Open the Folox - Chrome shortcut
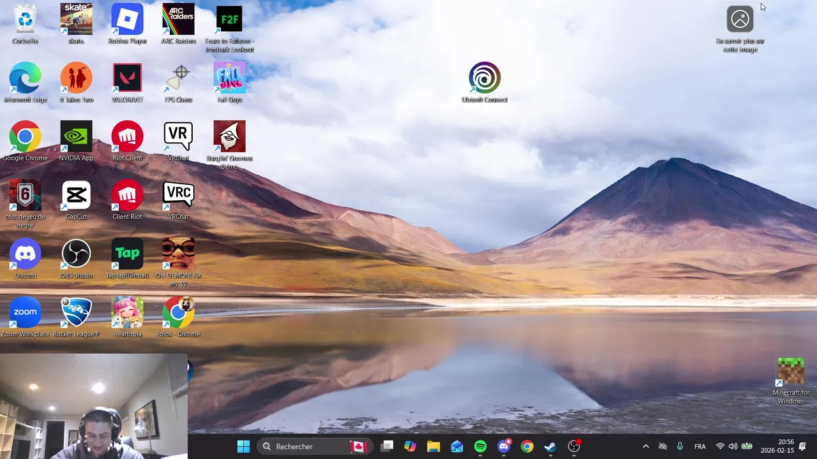 click(178, 317)
